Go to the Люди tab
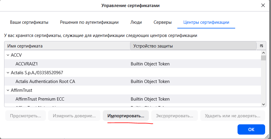The height and width of the screenshot is (139, 271). [136, 22]
